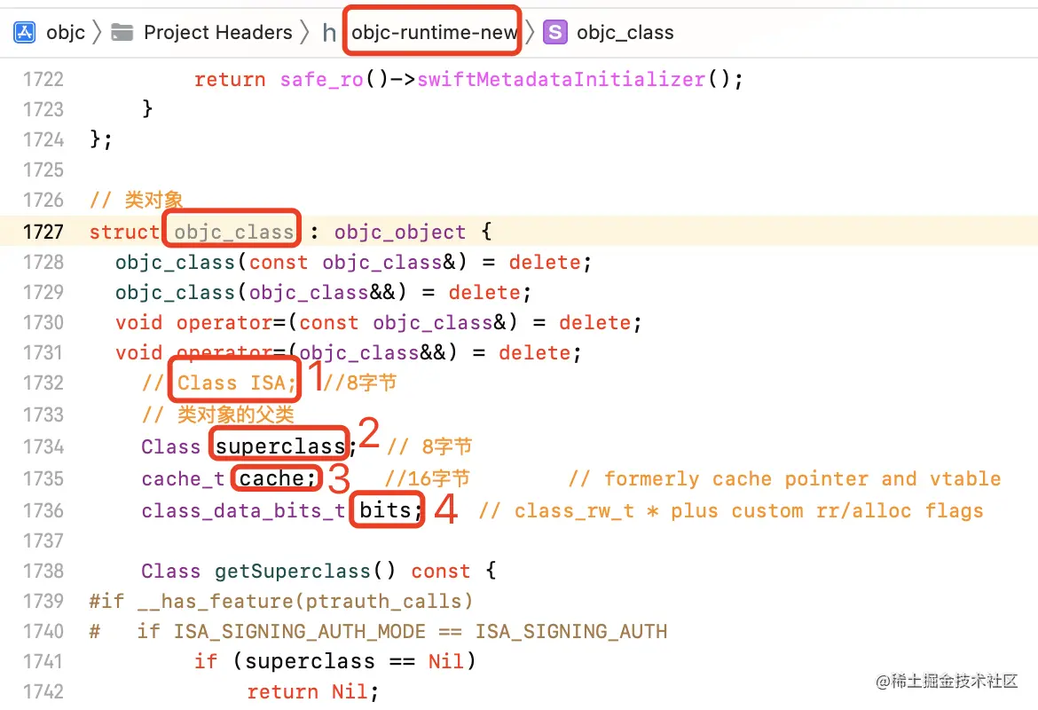Click '//16字节' comment on line 1735
Screen dimensions: 1038x710
point(427,478)
